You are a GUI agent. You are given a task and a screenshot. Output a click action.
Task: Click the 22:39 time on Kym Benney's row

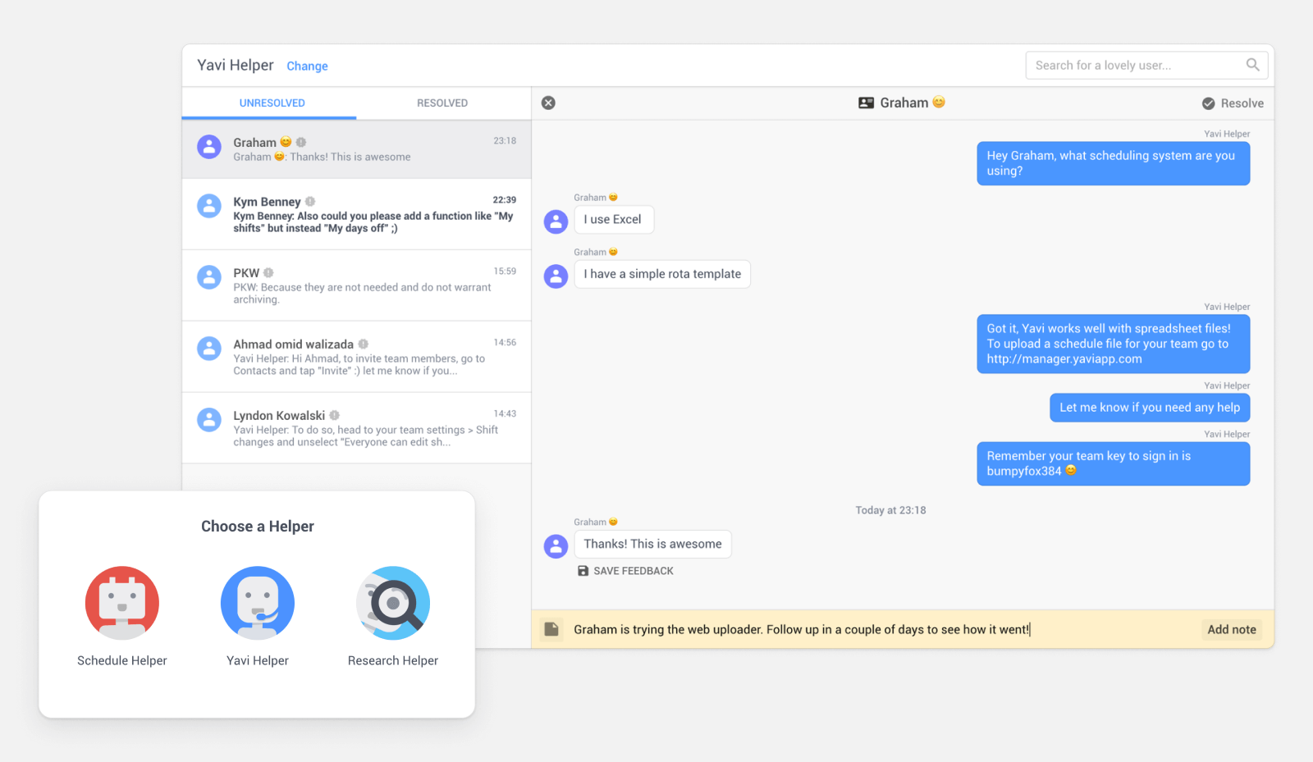(x=505, y=200)
